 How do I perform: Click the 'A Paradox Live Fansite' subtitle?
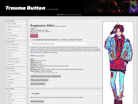52,9
